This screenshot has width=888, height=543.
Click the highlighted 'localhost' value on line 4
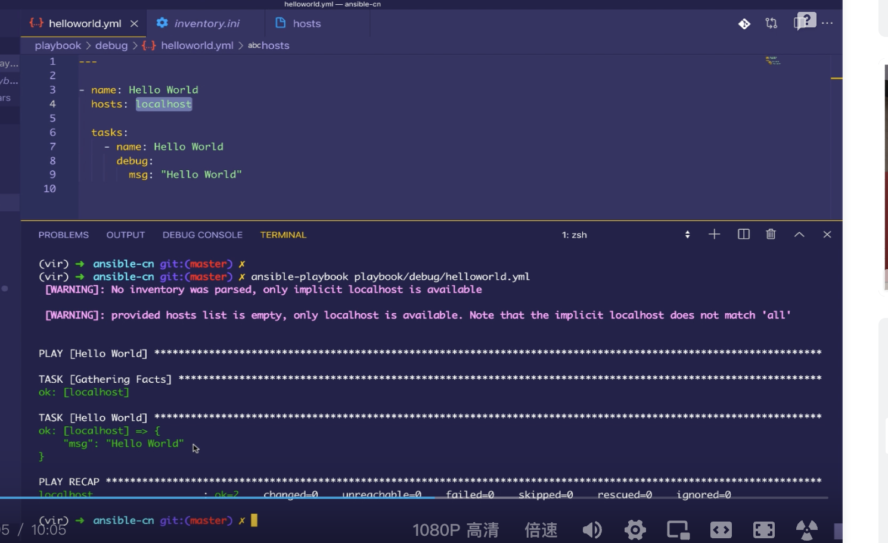[x=164, y=104]
